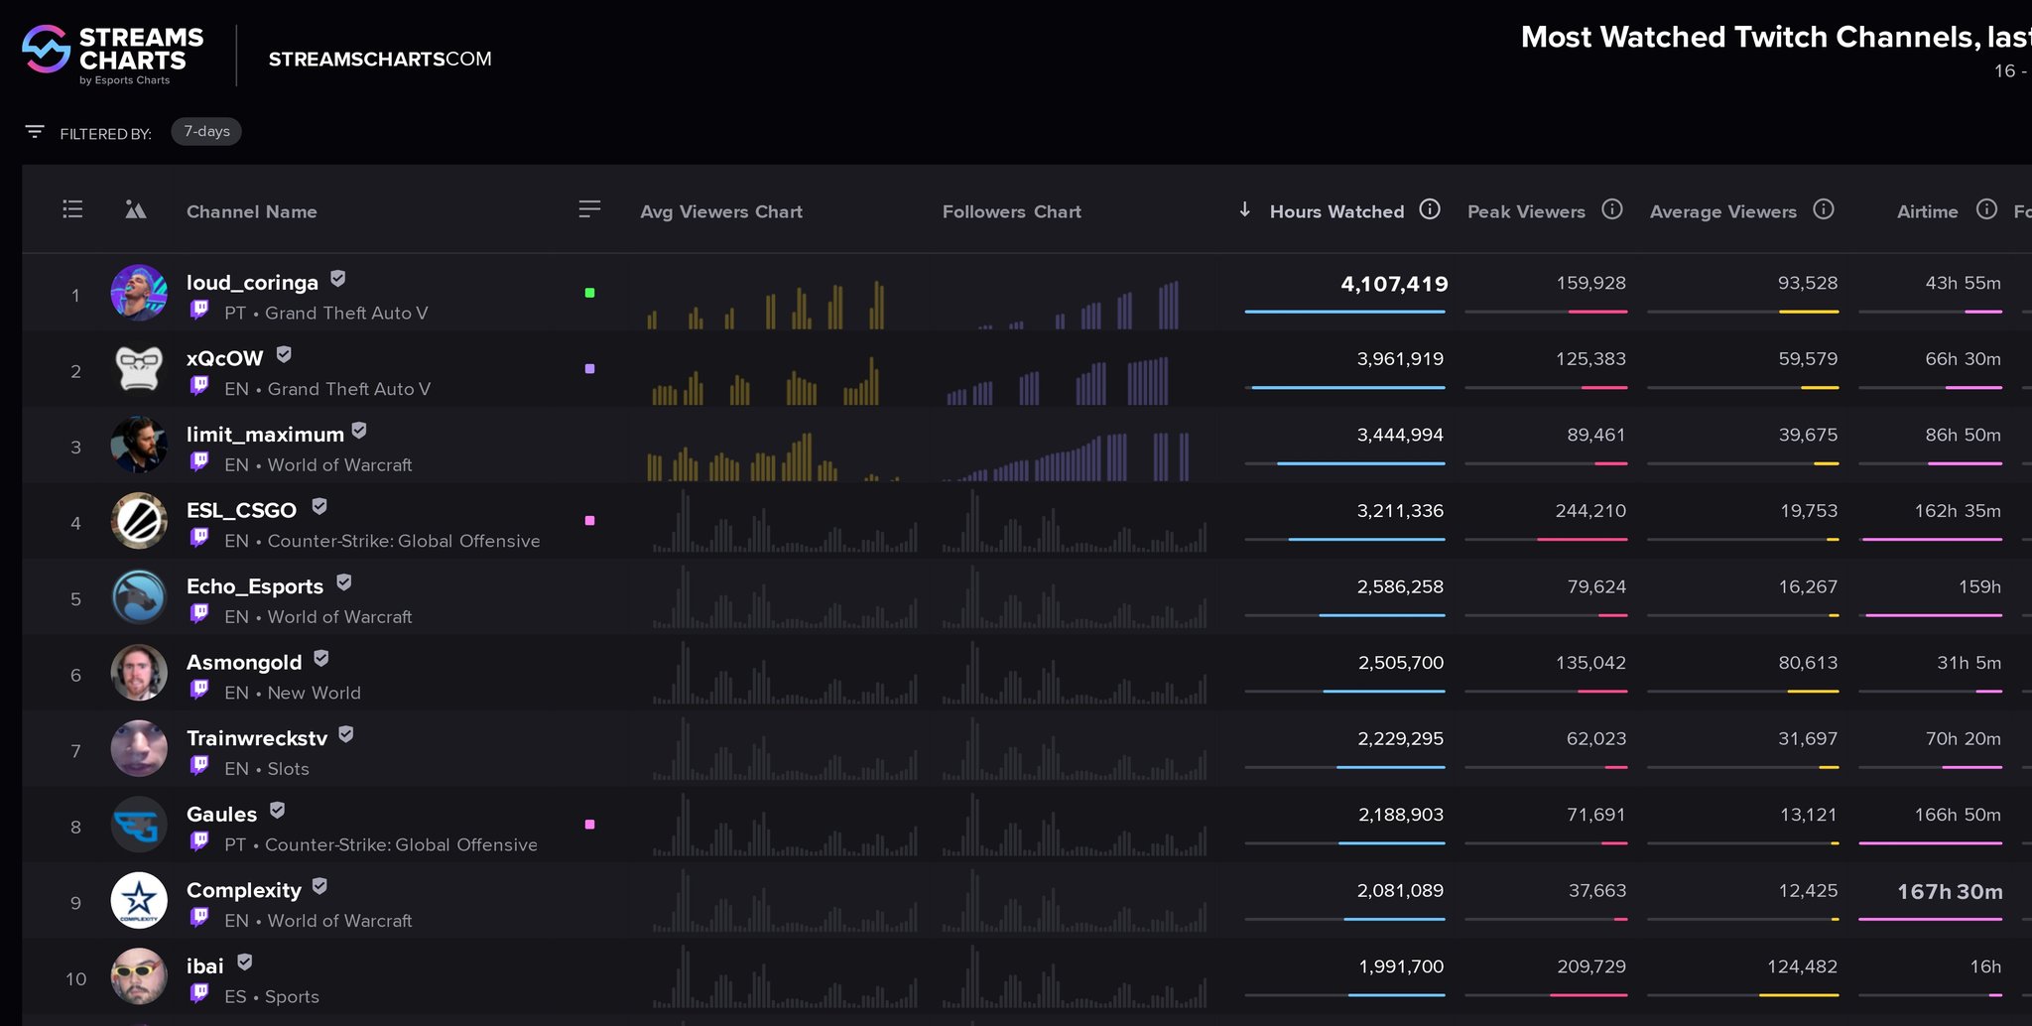The image size is (2032, 1026).
Task: Sort by Peak Viewers column
Action: click(1526, 211)
